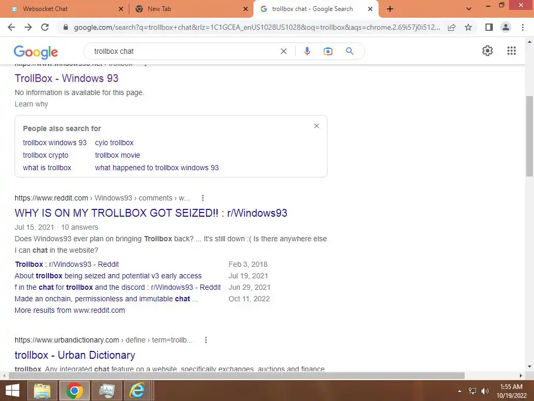Open the network status tray icon
Viewport: 534px width, 401px height.
472,391
